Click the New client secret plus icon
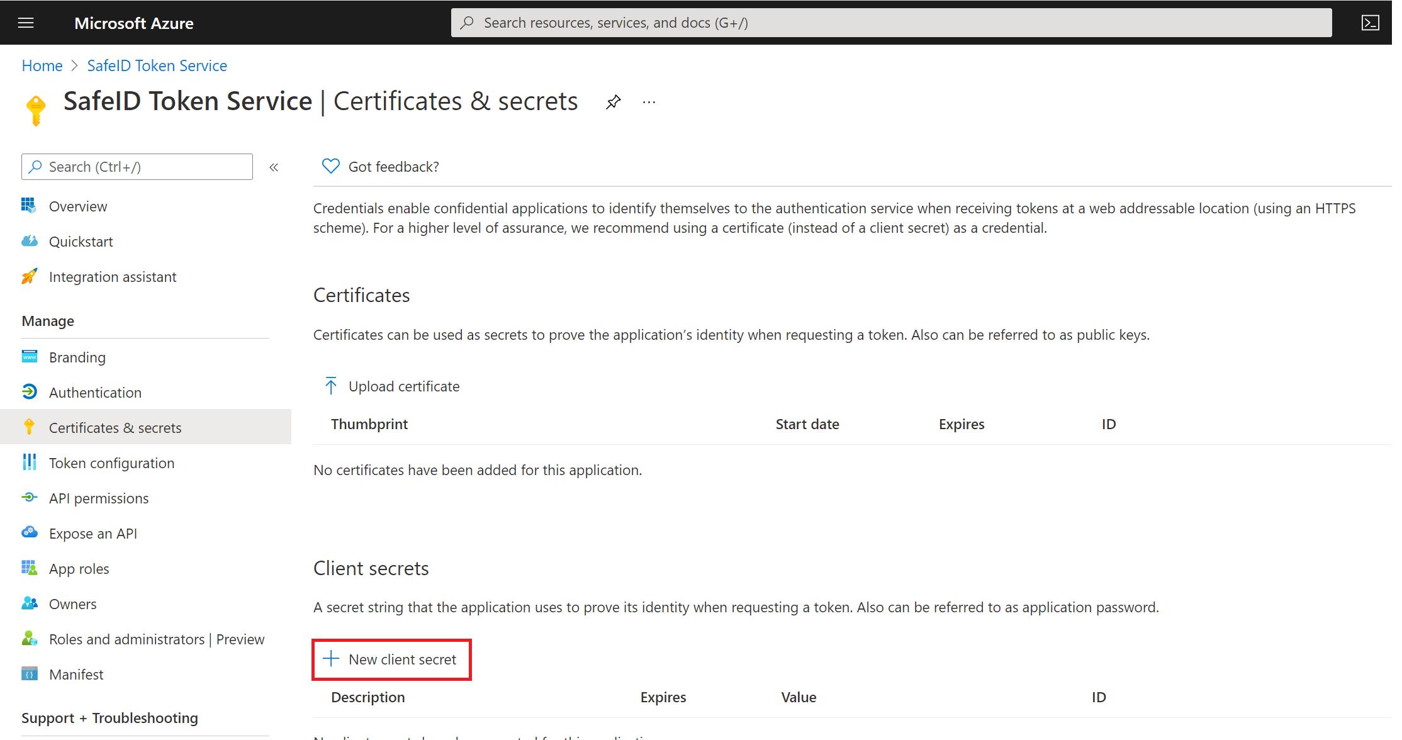1402x740 pixels. 331,659
